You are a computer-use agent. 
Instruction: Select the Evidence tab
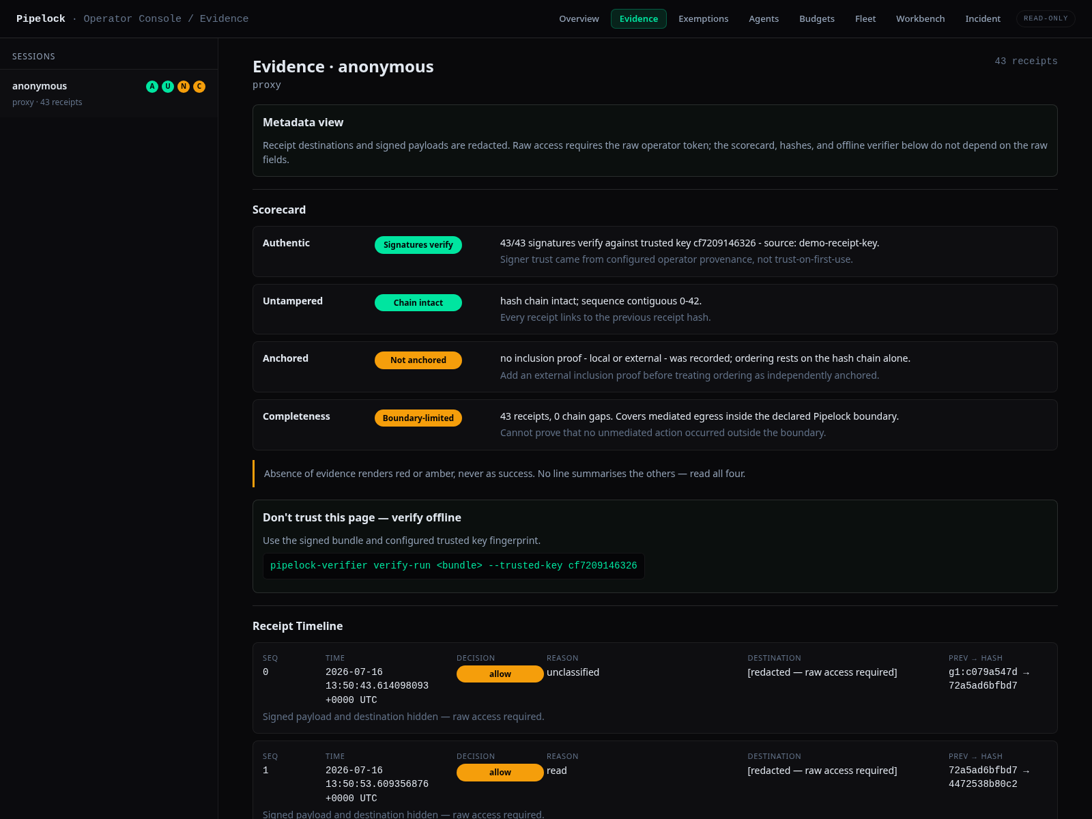click(x=639, y=19)
